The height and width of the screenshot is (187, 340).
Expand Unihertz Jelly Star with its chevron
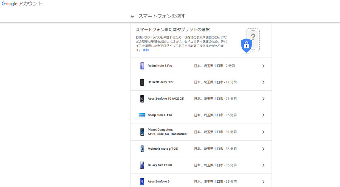tap(263, 82)
